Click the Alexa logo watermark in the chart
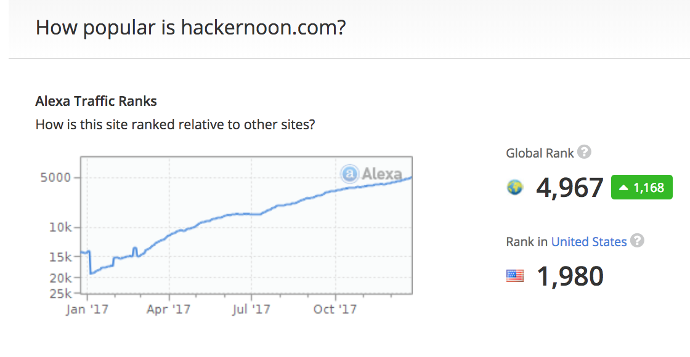 click(371, 174)
